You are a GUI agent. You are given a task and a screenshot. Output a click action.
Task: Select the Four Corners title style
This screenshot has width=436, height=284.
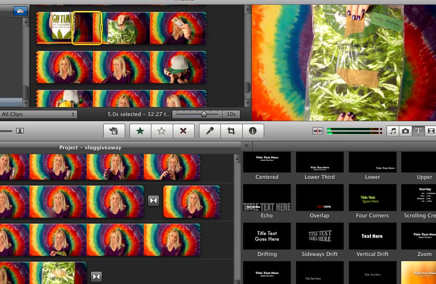pyautogui.click(x=372, y=201)
